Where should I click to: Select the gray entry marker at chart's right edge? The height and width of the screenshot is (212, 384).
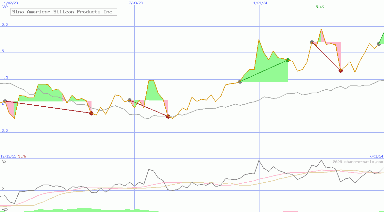379,44
